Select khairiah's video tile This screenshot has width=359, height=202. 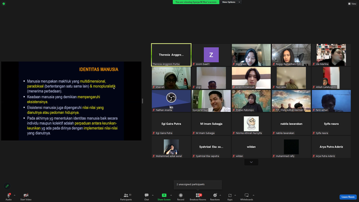(x=171, y=78)
